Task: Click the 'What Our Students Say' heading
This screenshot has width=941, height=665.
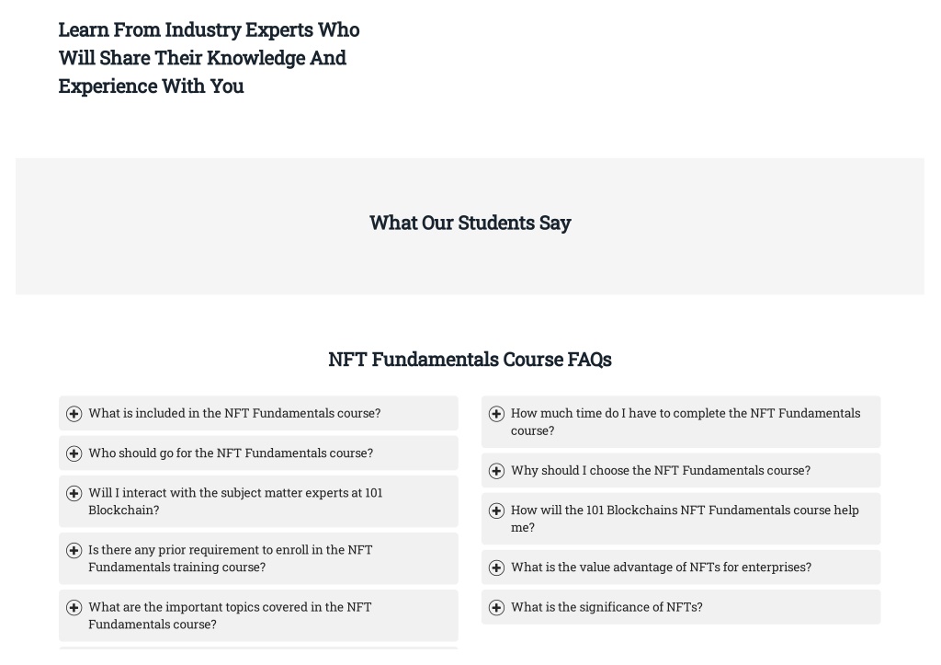Action: (470, 223)
